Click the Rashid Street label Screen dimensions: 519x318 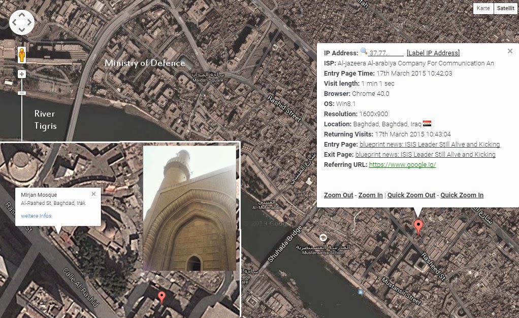tap(284, 109)
